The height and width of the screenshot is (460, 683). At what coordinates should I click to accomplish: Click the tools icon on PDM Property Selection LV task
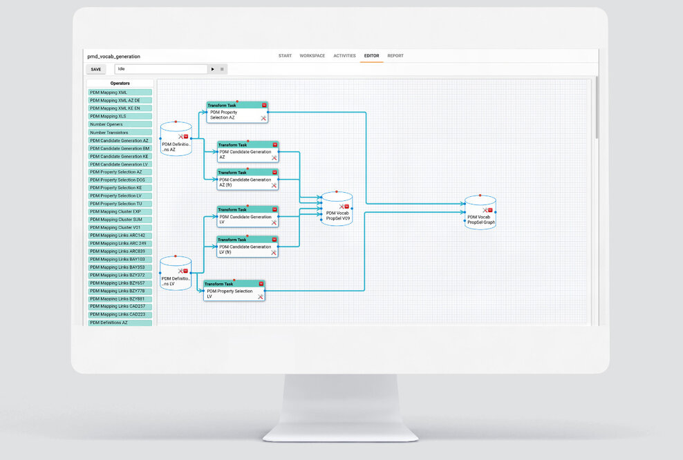pyautogui.click(x=259, y=297)
